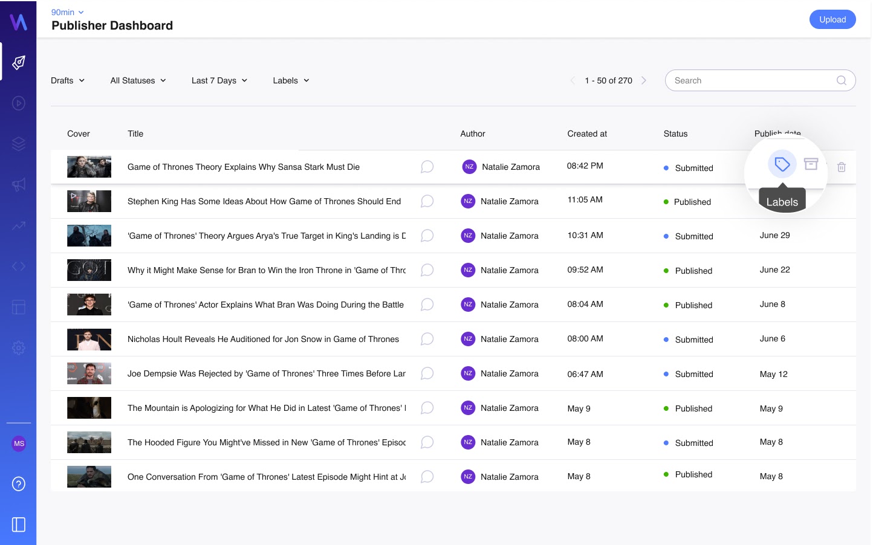Click Submitted status on Nicholas Hoult row

coord(689,340)
